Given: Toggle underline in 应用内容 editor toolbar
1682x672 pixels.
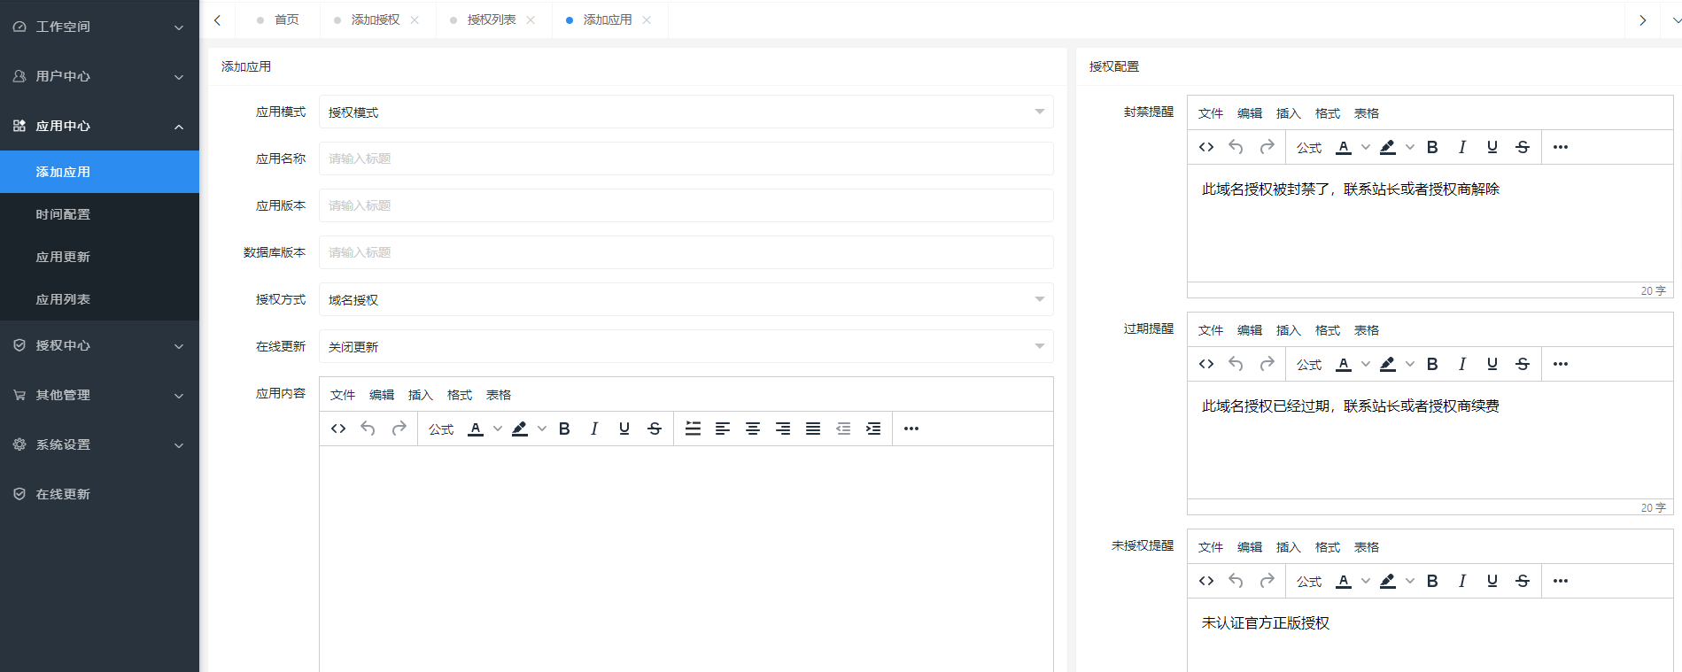Looking at the screenshot, I should pos(624,429).
